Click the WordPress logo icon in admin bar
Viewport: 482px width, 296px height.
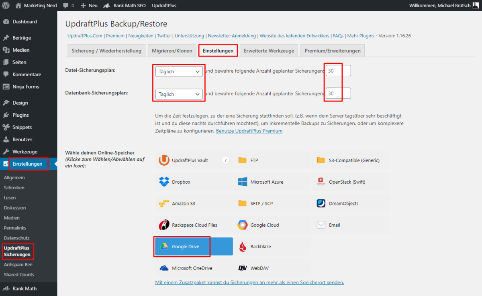6,6
